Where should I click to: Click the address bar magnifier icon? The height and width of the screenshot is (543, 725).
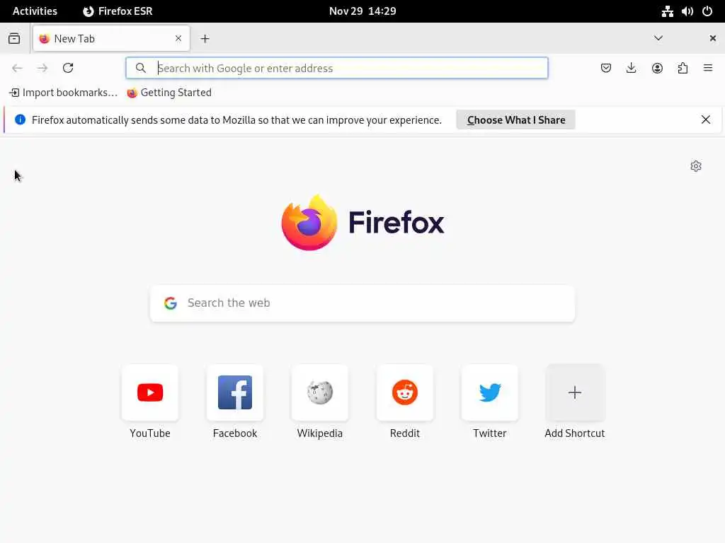[x=141, y=68]
